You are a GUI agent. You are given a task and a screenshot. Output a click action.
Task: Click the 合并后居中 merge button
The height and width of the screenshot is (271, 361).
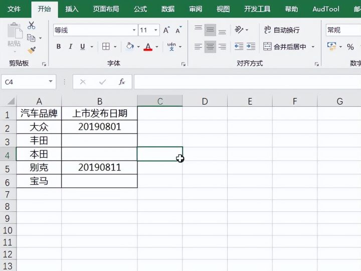(285, 47)
